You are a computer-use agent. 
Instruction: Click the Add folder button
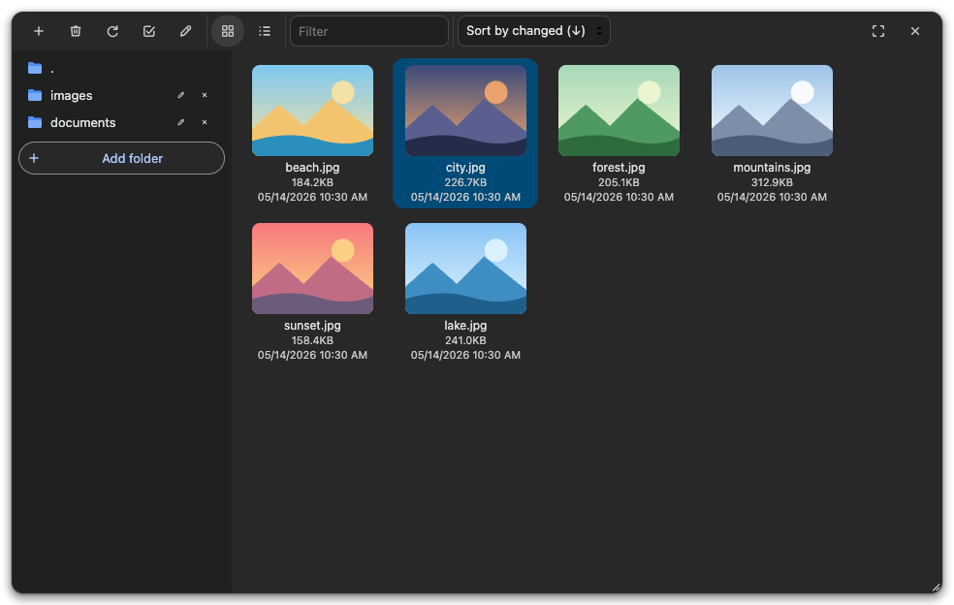[x=122, y=158]
